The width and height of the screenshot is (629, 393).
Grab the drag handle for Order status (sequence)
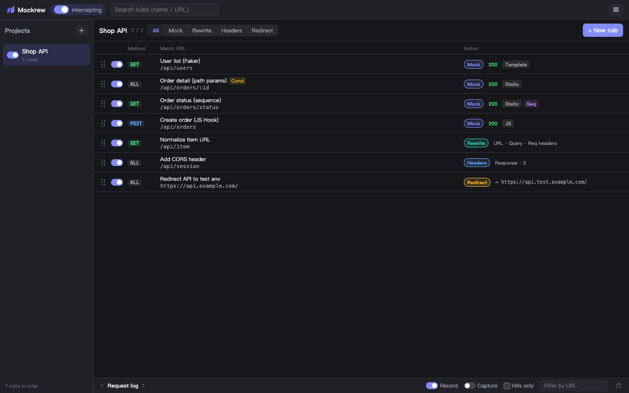click(103, 104)
